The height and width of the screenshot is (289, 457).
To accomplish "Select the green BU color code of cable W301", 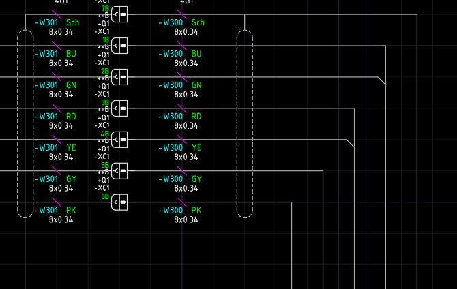I will [71, 54].
